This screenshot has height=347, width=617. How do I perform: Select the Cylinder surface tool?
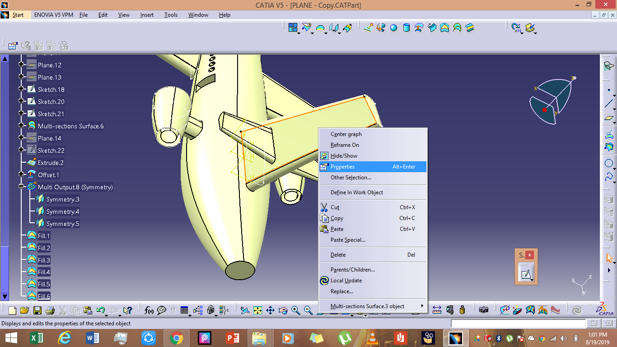point(407,28)
